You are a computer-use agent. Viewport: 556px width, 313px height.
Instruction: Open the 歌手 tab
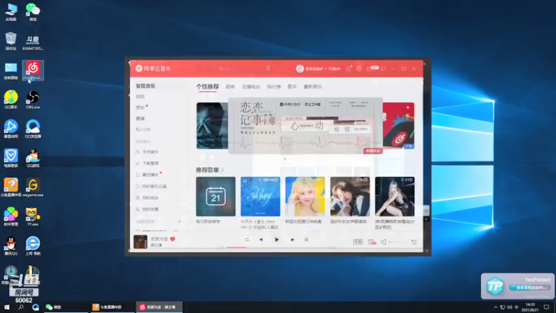(292, 86)
